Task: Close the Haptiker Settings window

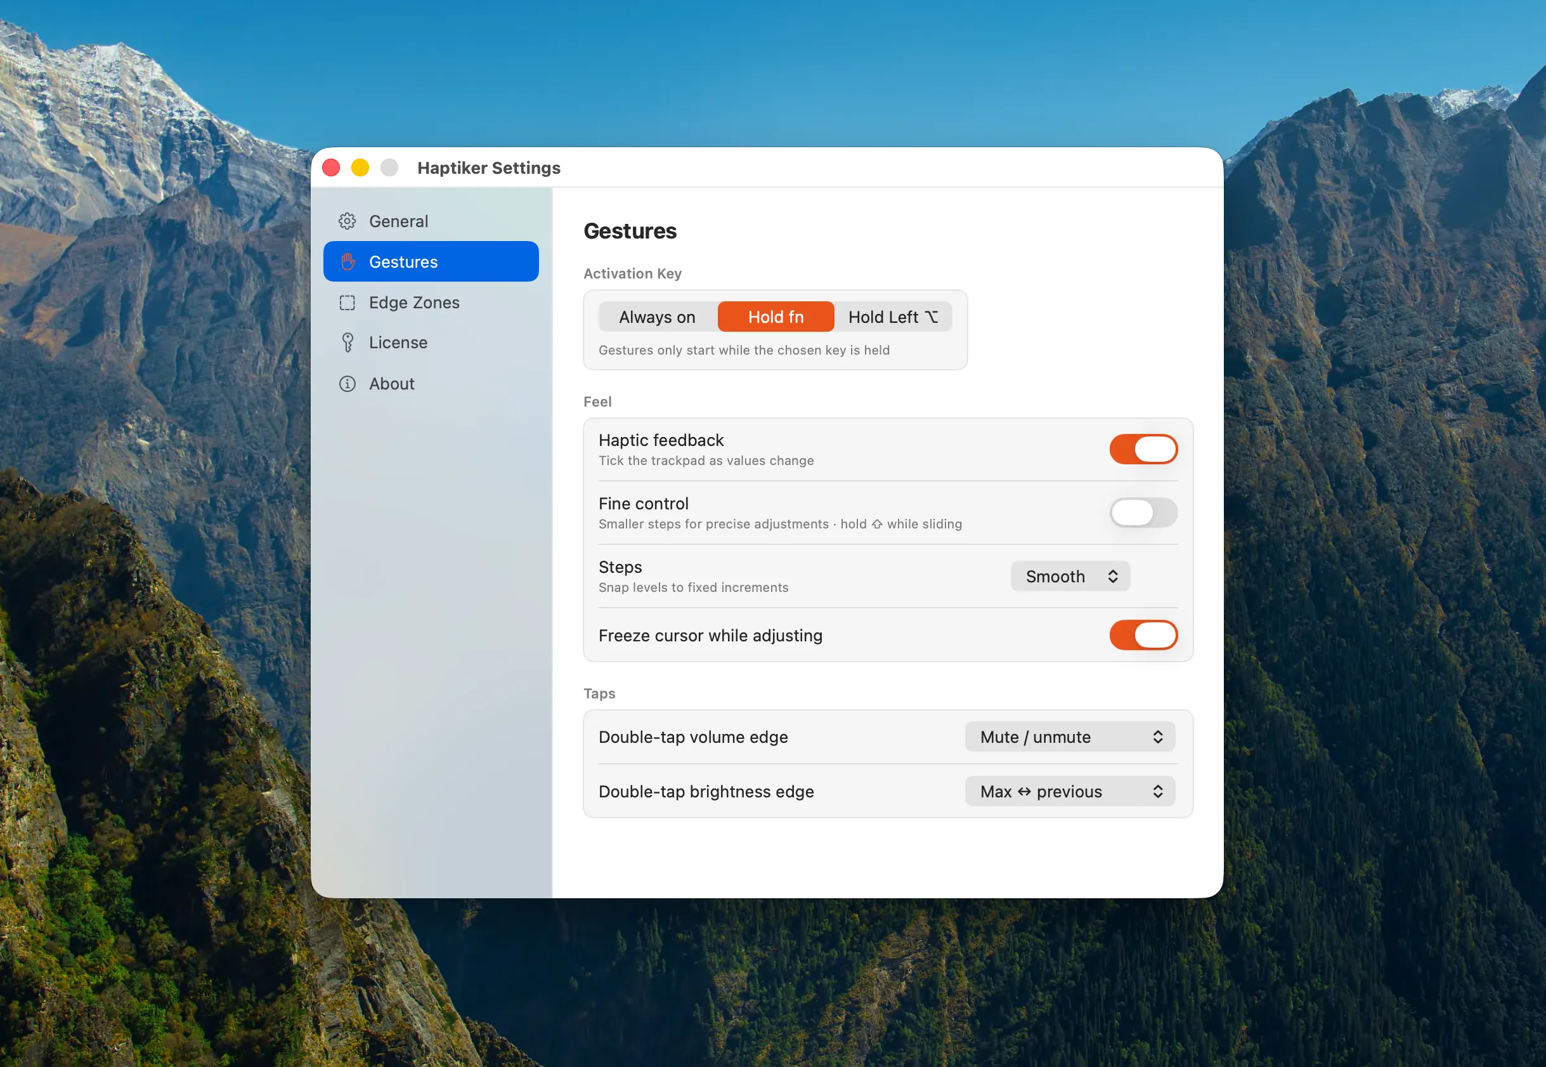Action: 332,168
